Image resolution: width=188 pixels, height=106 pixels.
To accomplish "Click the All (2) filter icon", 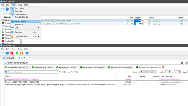I will [3, 20].
